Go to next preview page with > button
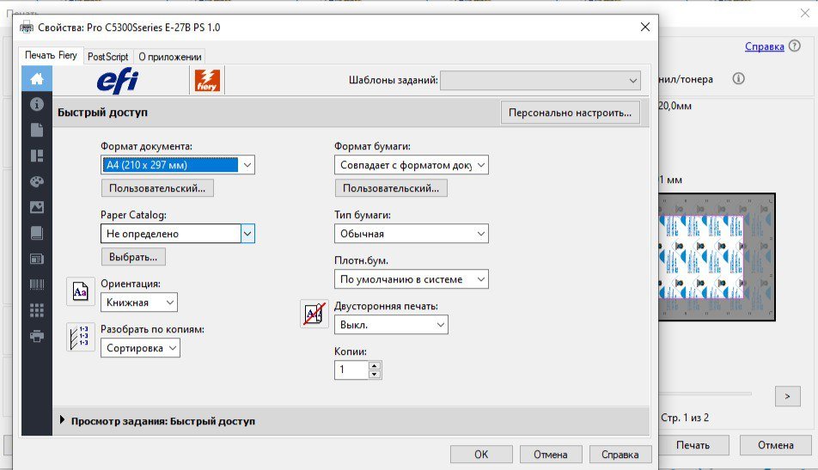The width and height of the screenshot is (818, 470). 787,396
